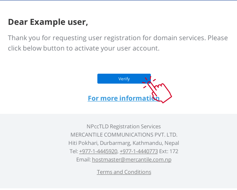Viewport: 237px width, 190px height.
Task: Click the Dear Example user heading
Action: [x=48, y=22]
